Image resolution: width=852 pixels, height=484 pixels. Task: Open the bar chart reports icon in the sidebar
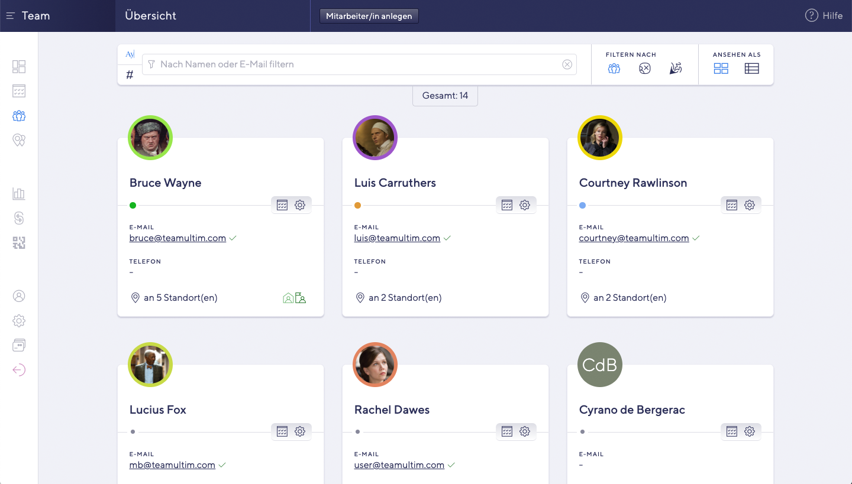coord(19,194)
